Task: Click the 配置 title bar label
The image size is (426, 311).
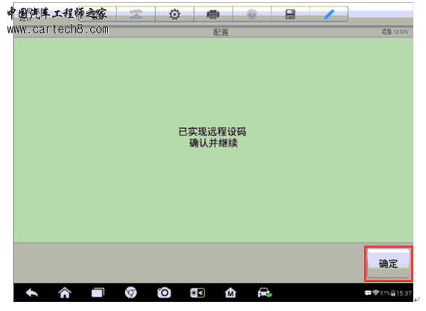Action: click(x=220, y=32)
